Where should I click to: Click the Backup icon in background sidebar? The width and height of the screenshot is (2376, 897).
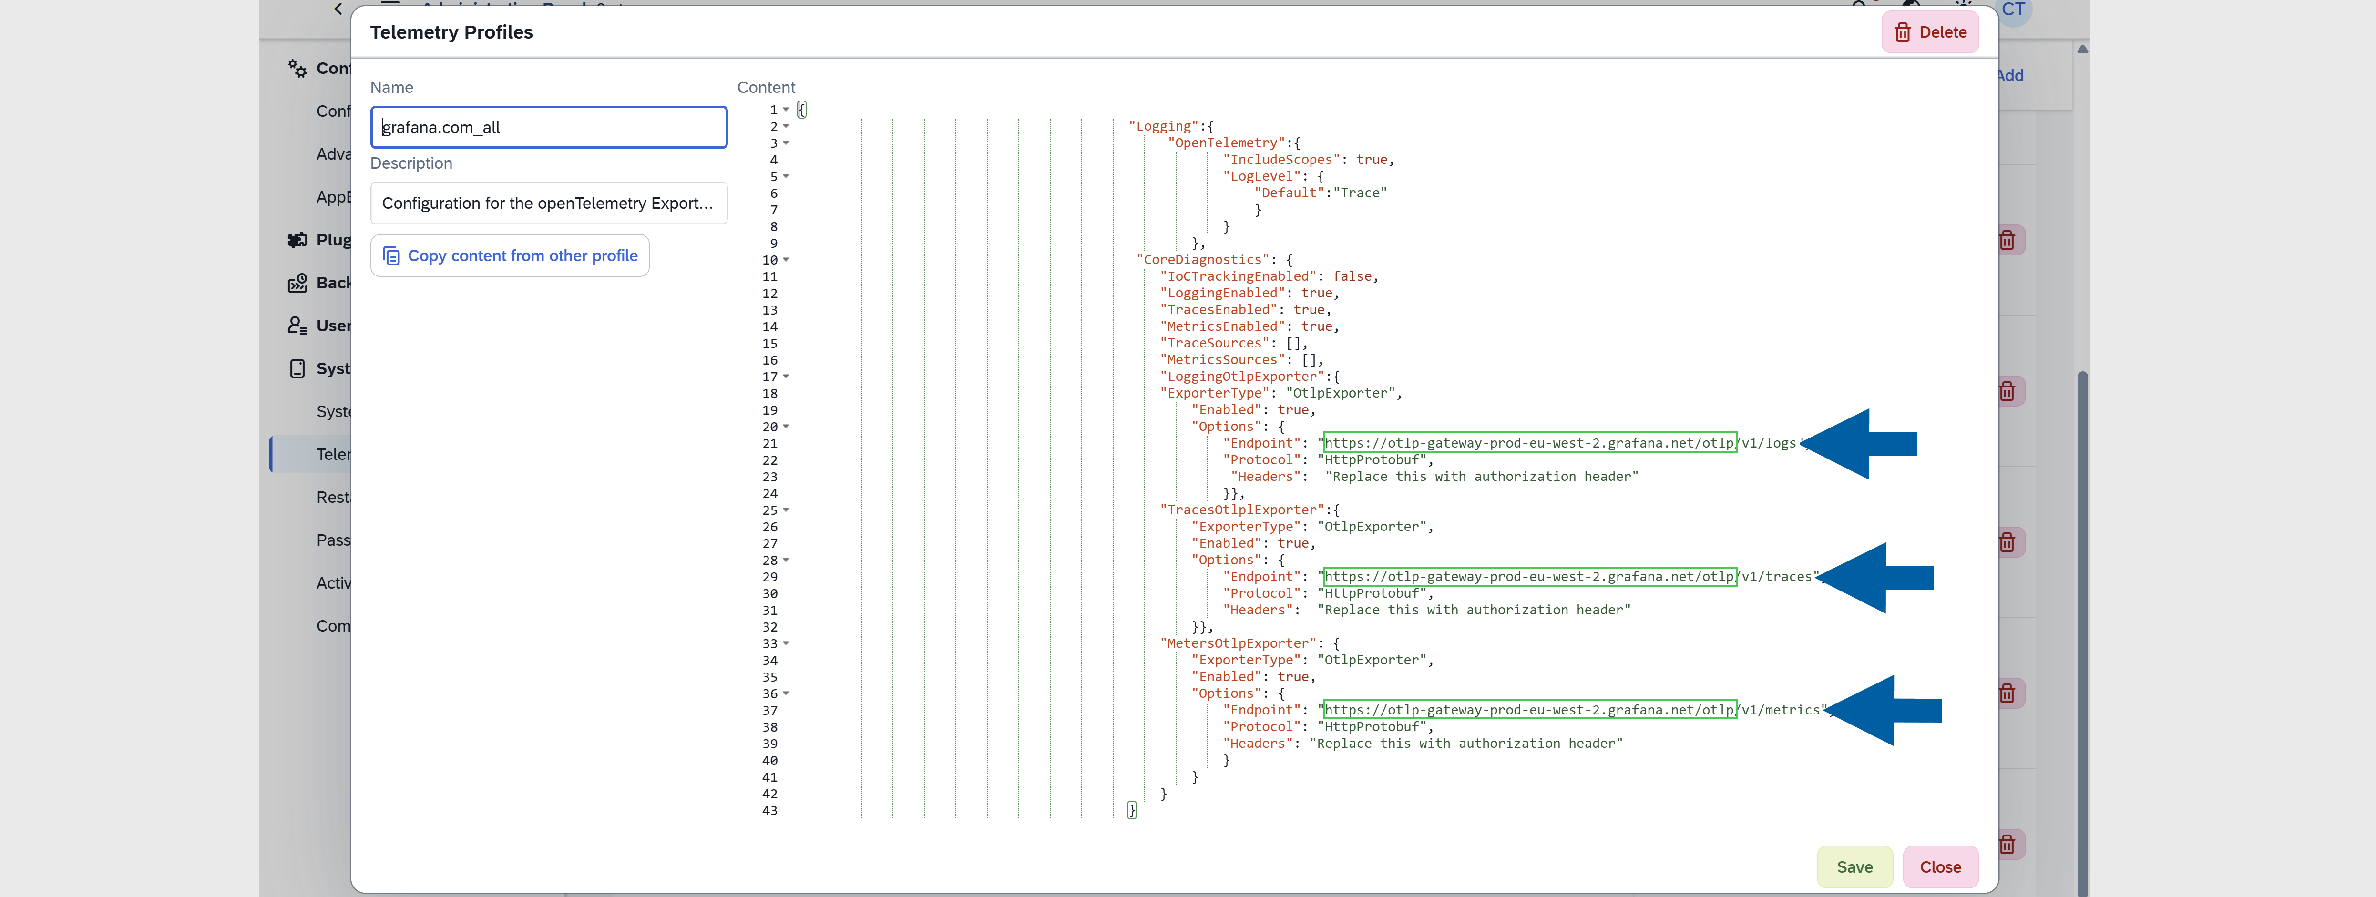297,283
